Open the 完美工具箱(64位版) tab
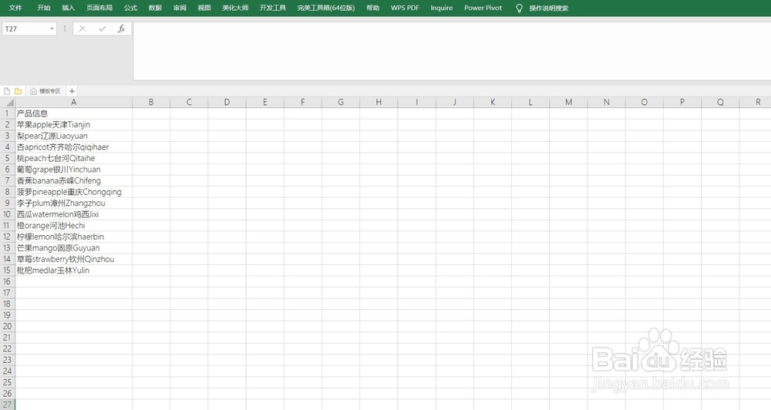 point(326,8)
